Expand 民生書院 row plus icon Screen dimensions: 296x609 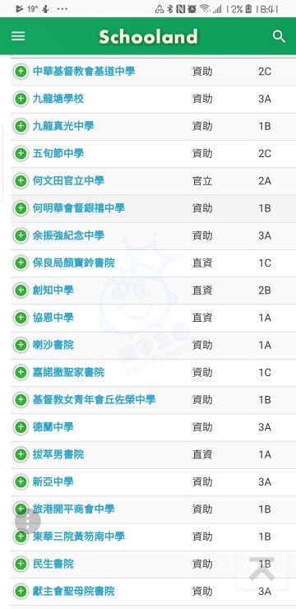[21, 564]
